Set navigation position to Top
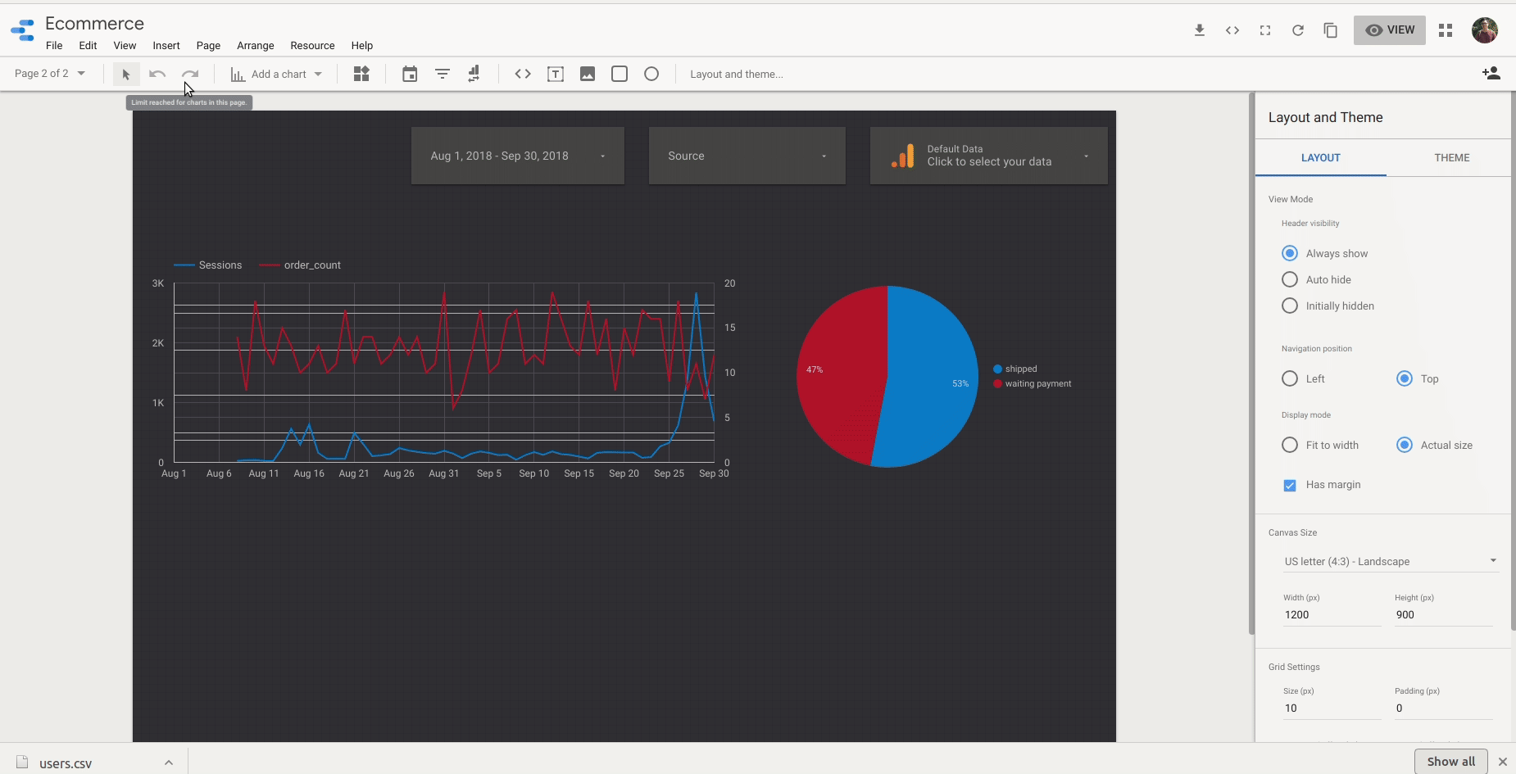The image size is (1516, 774). [x=1405, y=378]
